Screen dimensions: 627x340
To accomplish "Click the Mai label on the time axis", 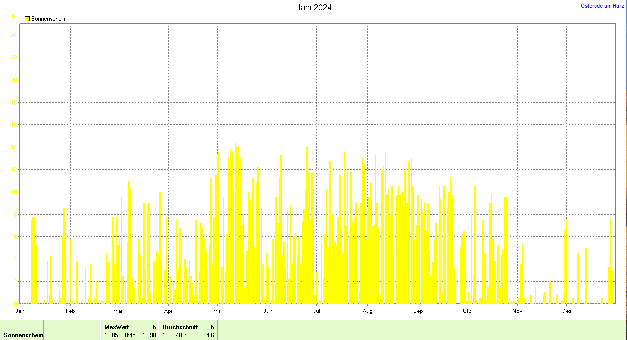I will 218,311.
